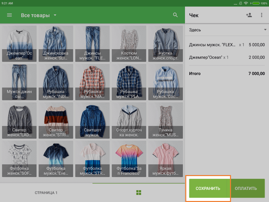Tap the search magnifier icon
269x202 pixels.
coord(175,15)
